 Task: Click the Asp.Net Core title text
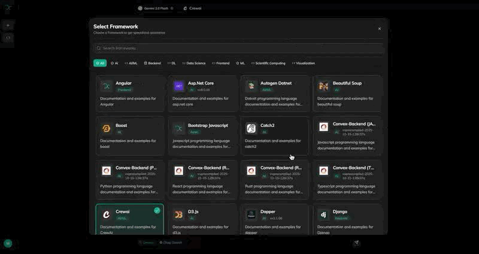[x=201, y=83]
